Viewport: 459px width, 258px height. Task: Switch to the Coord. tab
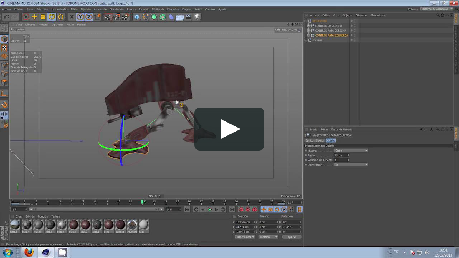[x=320, y=140]
